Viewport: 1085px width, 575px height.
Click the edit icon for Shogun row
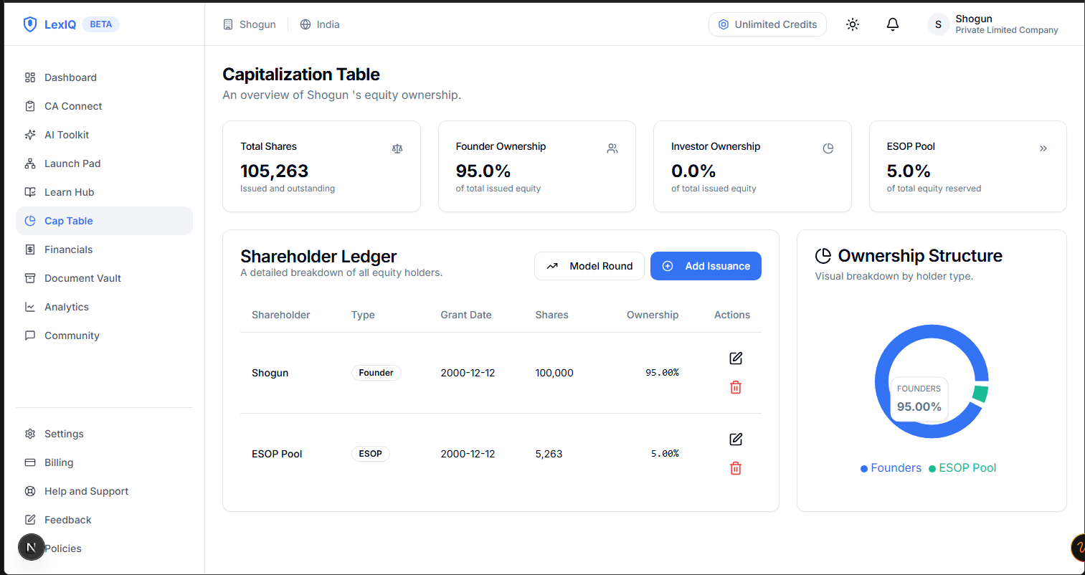click(x=735, y=358)
